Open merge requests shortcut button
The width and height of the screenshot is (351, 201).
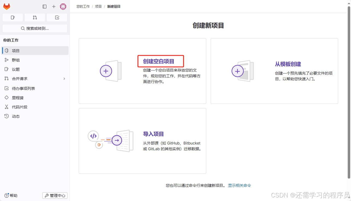click(x=35, y=17)
